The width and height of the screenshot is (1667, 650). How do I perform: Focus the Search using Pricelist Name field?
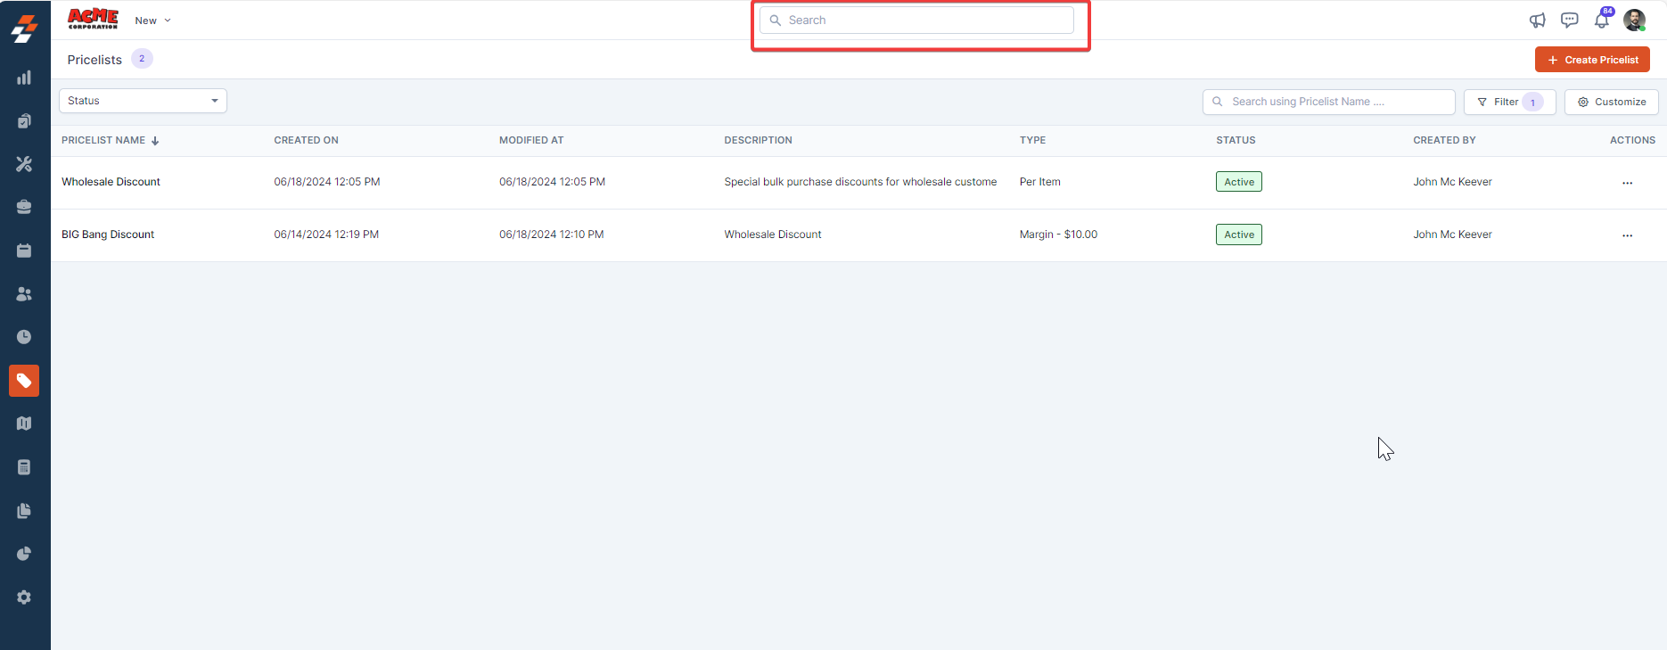click(1328, 102)
